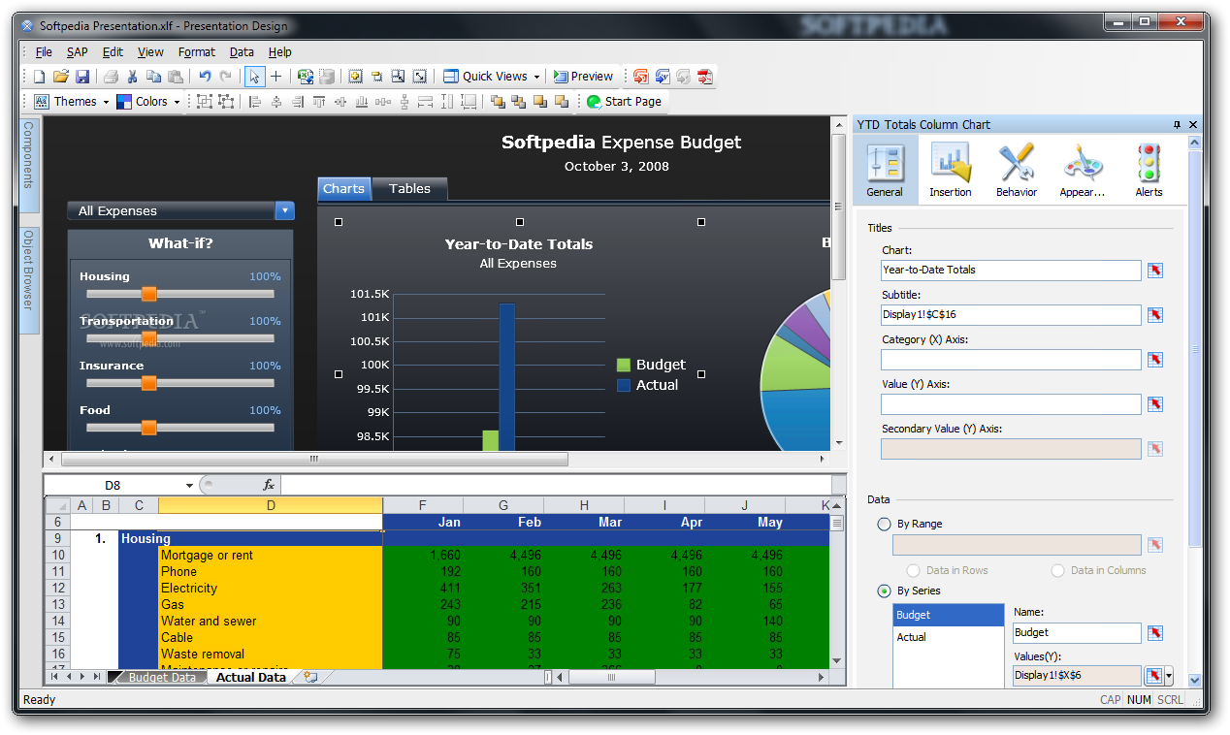This screenshot has width=1230, height=735.
Task: Import spreadsheet with the Excel icon
Action: pos(306,77)
